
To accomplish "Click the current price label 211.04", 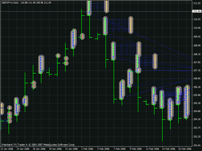I will coord(197,11).
